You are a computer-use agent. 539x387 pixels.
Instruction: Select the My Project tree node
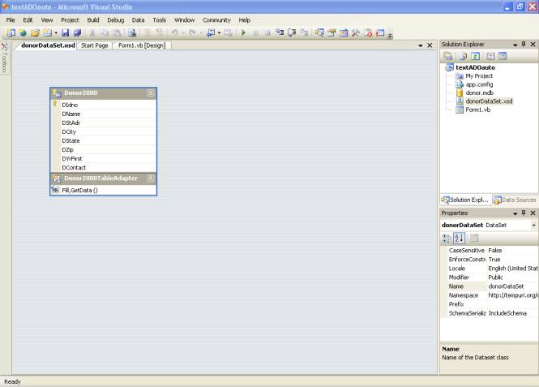point(479,75)
